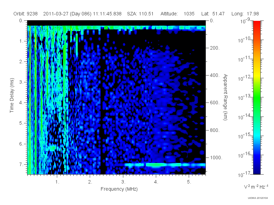This screenshot has width=274, height=205.
Task: Click the Lat: 51.47 value
Action: pyautogui.click(x=213, y=14)
